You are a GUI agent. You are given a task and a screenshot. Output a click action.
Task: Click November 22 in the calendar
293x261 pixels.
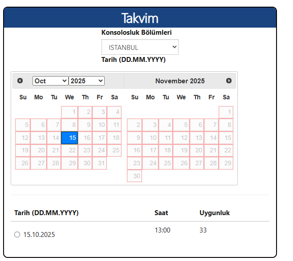[x=226, y=151]
